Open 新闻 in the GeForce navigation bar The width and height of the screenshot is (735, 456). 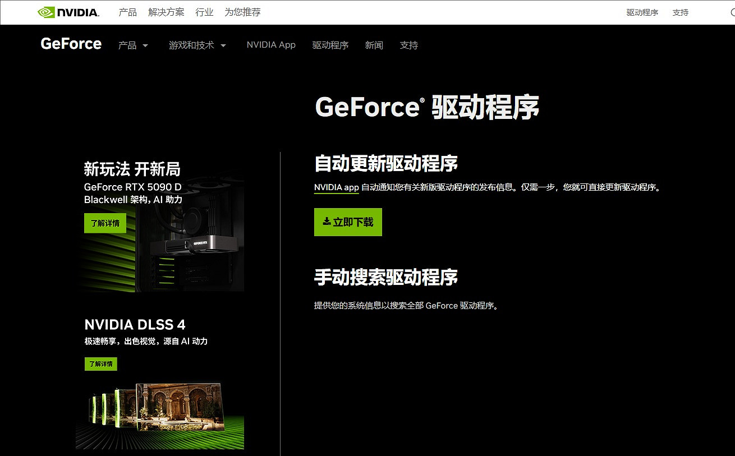click(x=374, y=45)
